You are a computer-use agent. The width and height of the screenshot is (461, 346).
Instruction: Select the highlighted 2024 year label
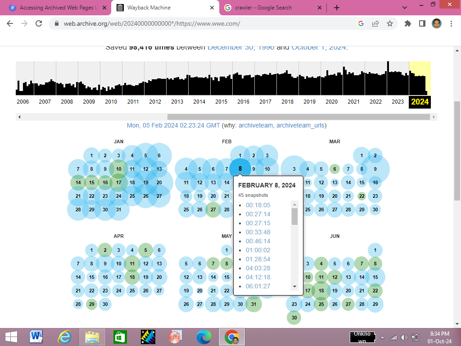(420, 102)
